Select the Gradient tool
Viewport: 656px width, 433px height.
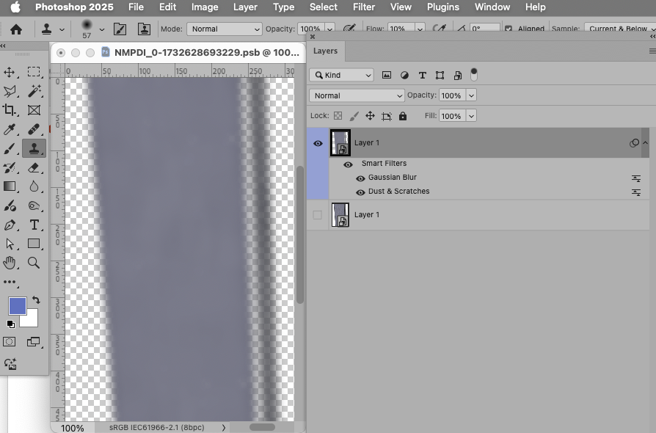pyautogui.click(x=10, y=186)
